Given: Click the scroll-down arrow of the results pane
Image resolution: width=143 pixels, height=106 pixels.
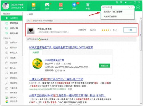Looking at the screenshot, I should 141,104.
